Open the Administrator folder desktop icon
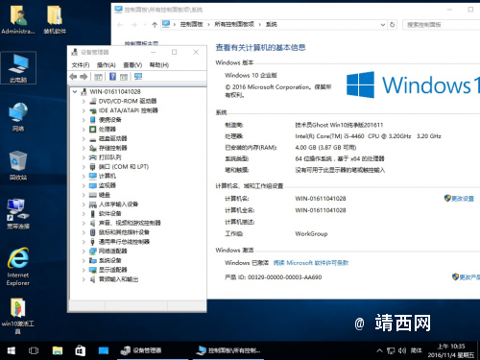480x360 pixels. (18, 20)
